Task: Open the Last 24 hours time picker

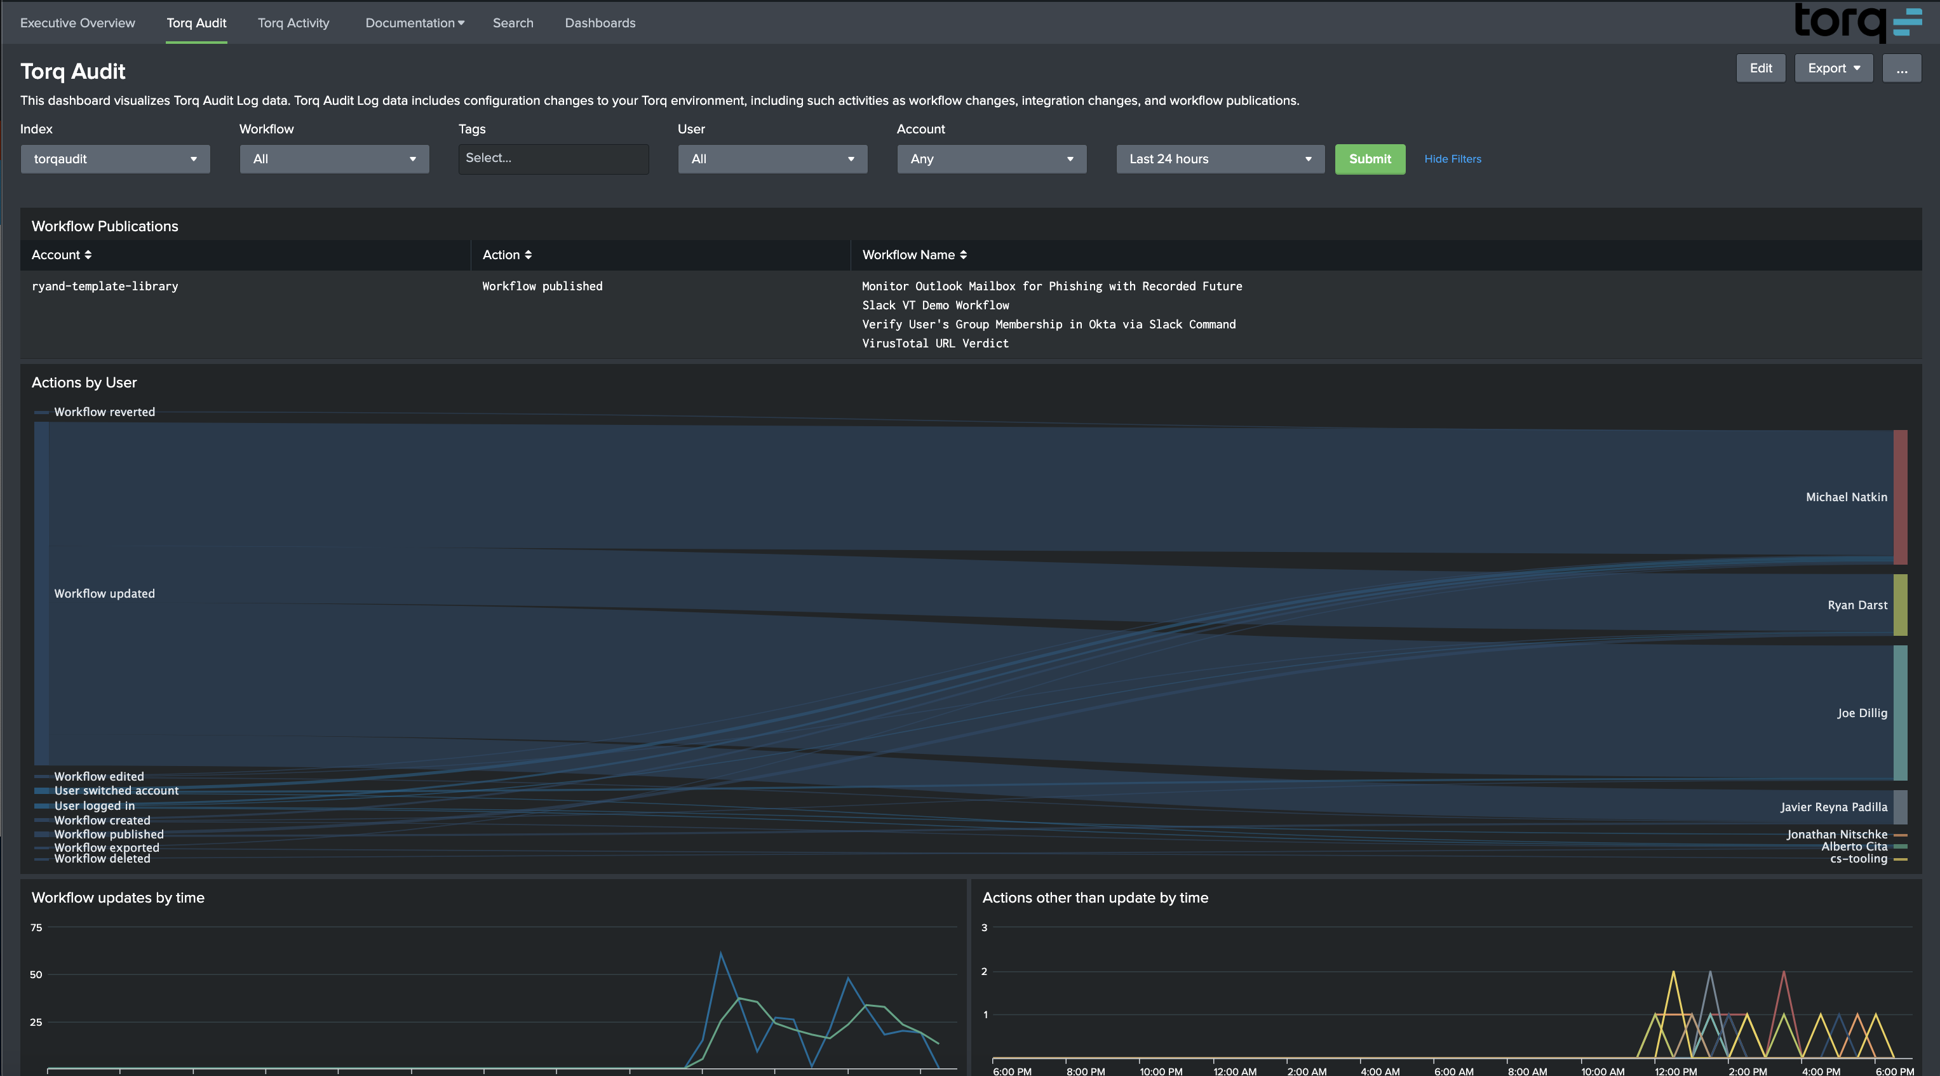Action: (x=1220, y=159)
